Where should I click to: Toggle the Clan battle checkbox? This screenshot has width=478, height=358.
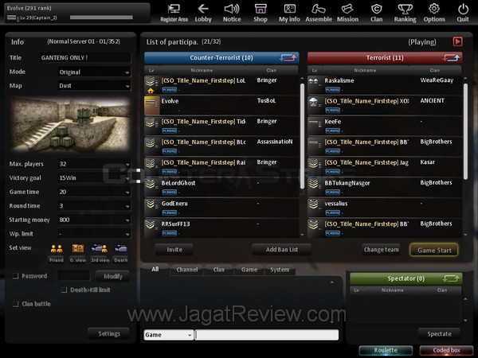coord(16,304)
